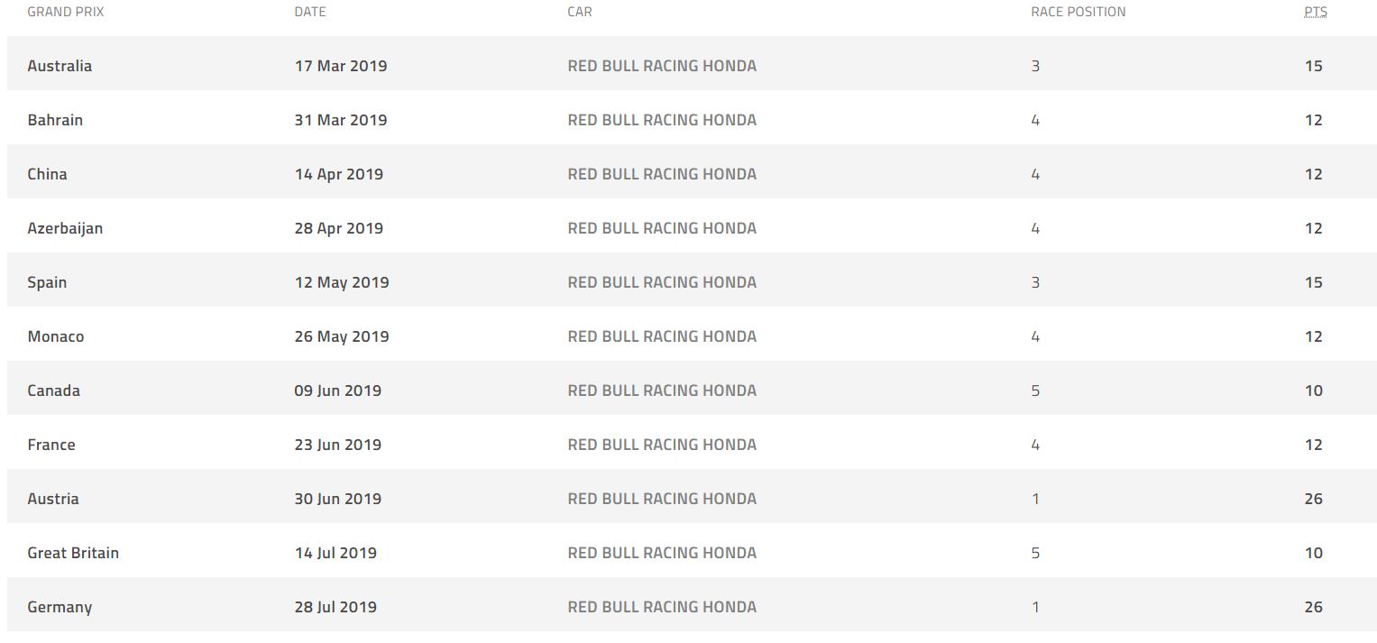The image size is (1377, 643).
Task: Click the 26 points in Germany row
Action: coord(1313,607)
